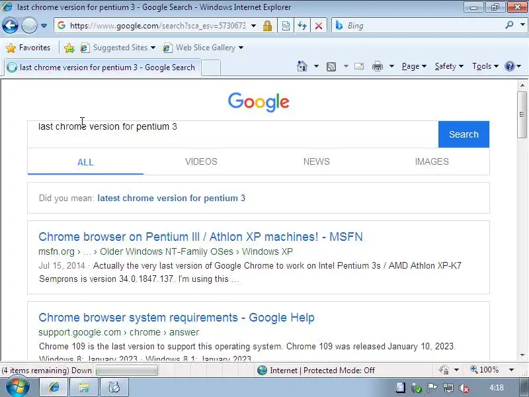
Task: Switch to the IMAGES results tab
Action: coord(432,161)
